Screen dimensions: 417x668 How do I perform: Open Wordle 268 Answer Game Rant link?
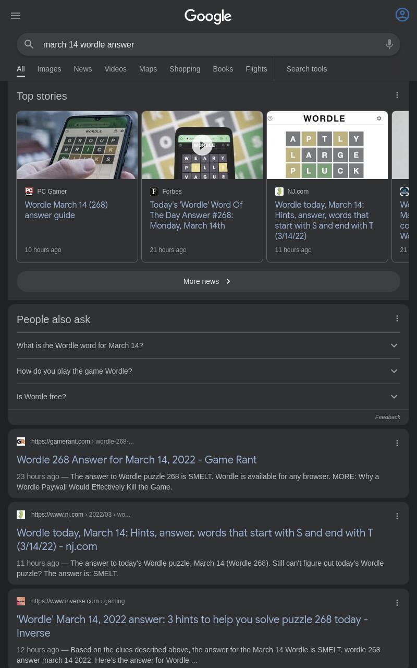point(137,460)
